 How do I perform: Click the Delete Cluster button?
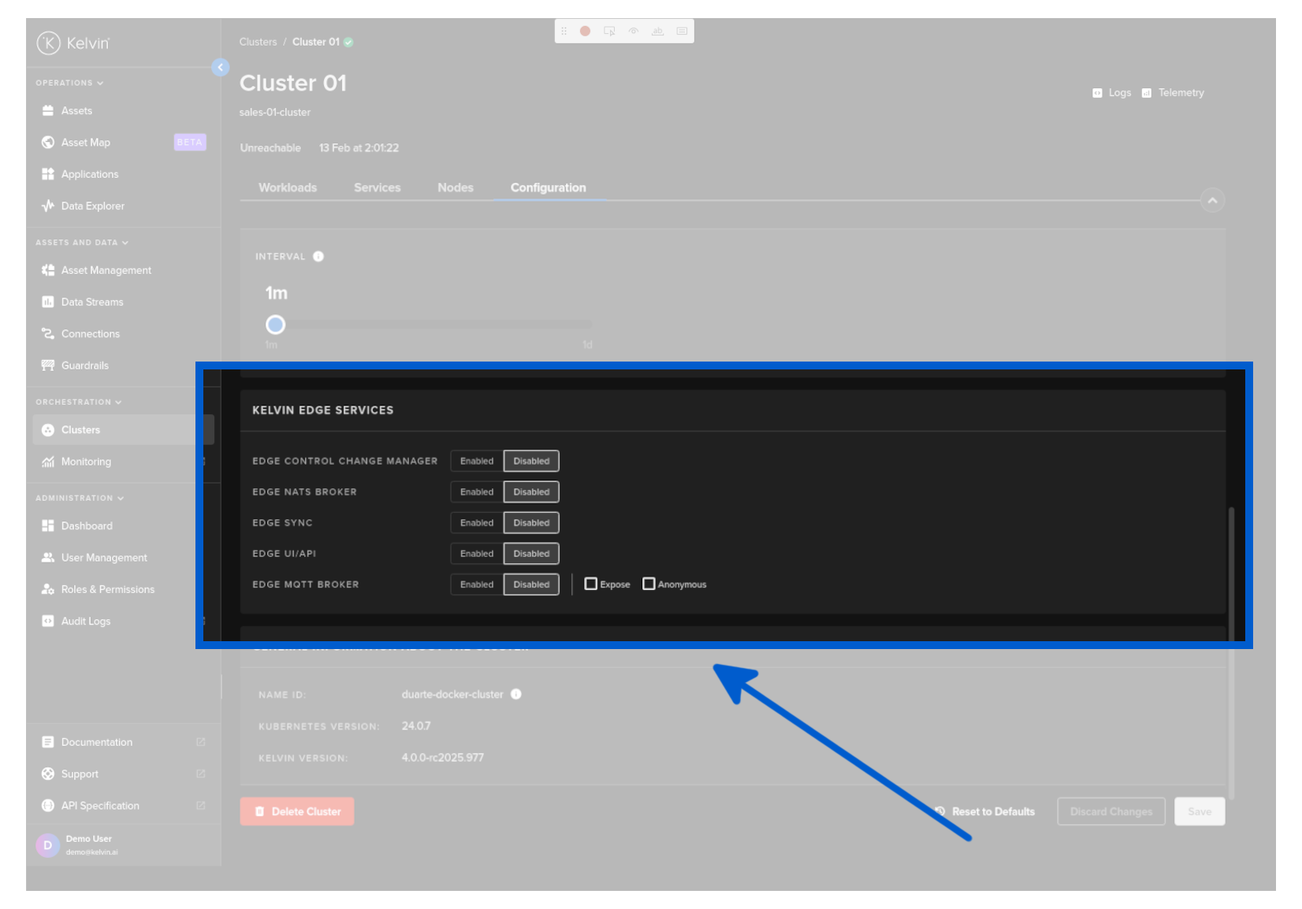click(x=297, y=811)
